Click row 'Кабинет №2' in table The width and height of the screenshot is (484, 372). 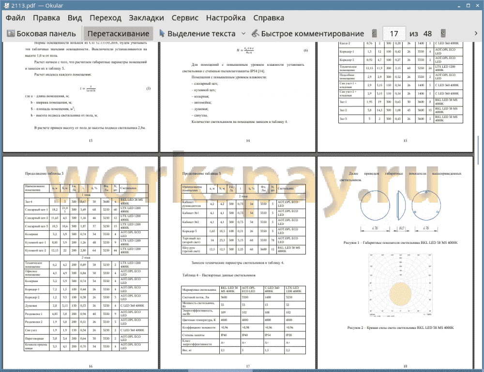243,222
